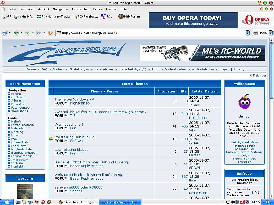This screenshot has width=274, height=205.
Task: Open HeliWiki under Tools
Action: tap(17, 121)
